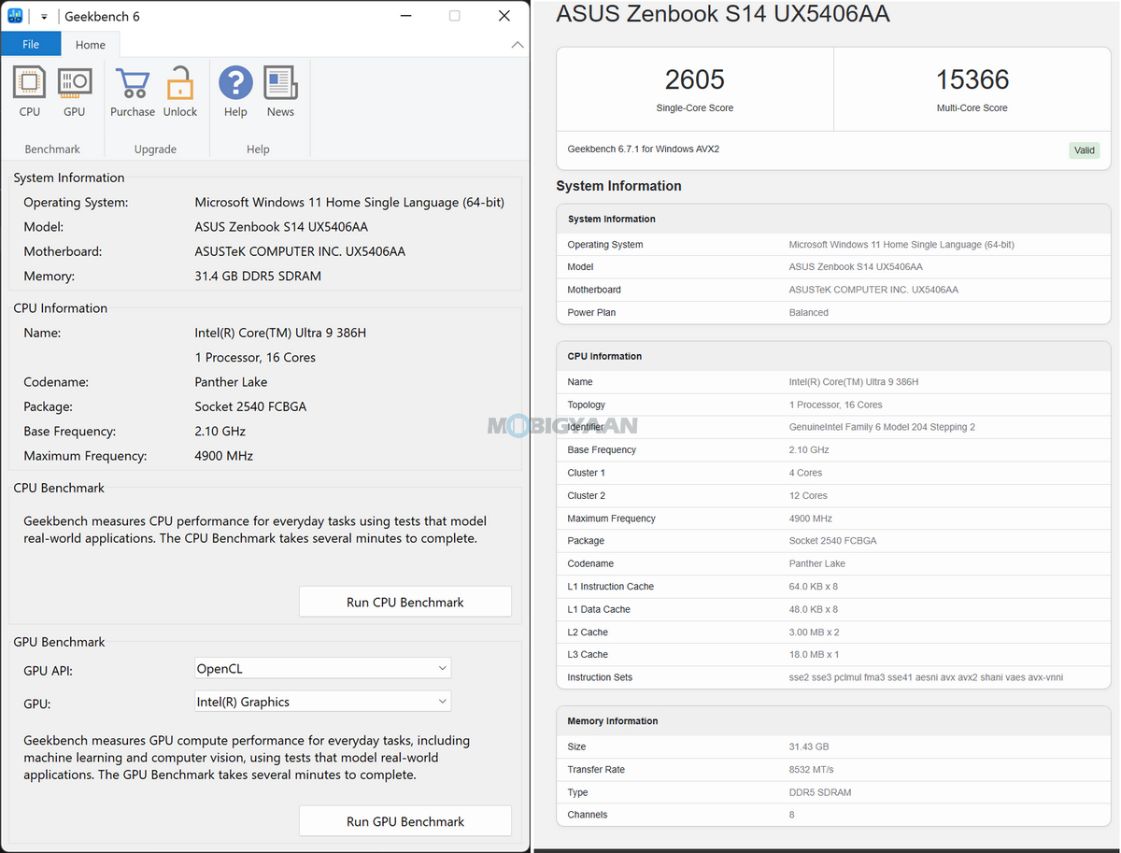The height and width of the screenshot is (853, 1121).
Task: Click the green Valid badge
Action: click(1085, 150)
